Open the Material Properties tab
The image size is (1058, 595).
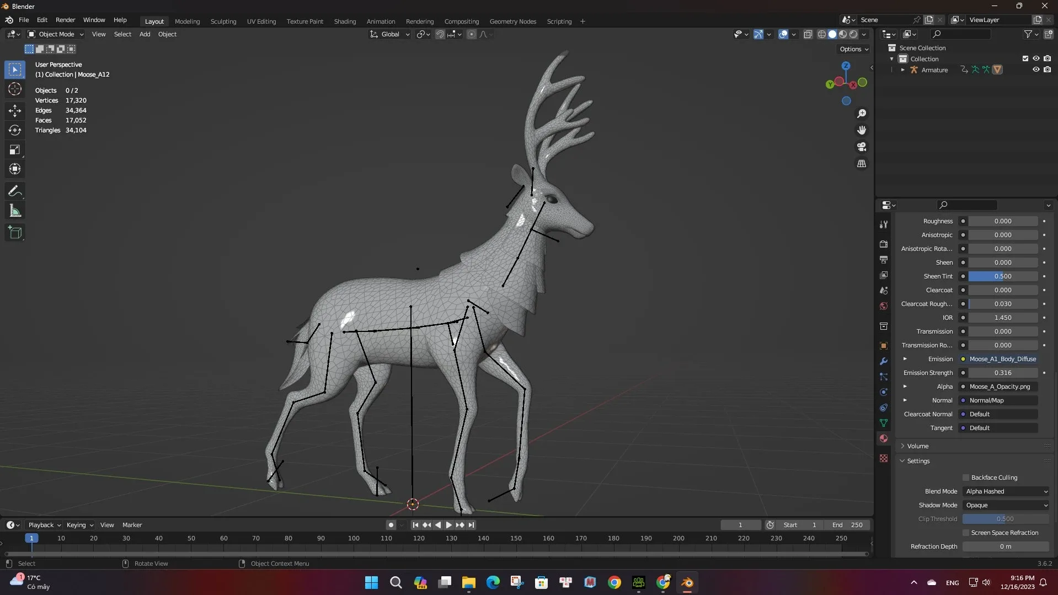(x=884, y=439)
